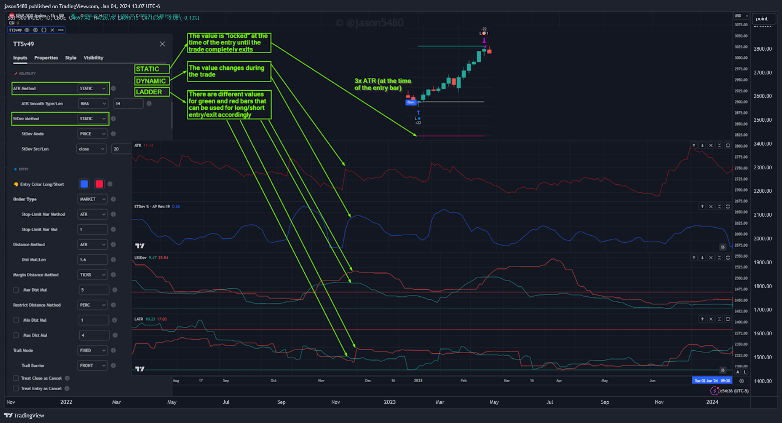
Task: Show info for Treat Close as Cancel
Action: [67, 378]
